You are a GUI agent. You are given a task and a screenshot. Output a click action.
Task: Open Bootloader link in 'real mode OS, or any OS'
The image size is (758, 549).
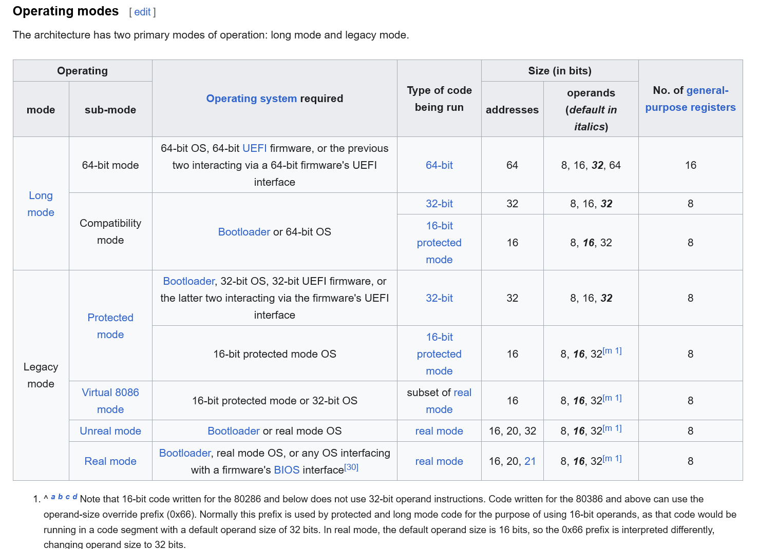[x=185, y=453]
